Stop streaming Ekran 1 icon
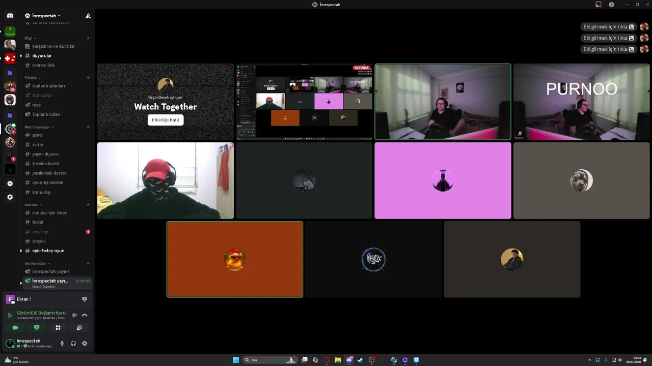The height and width of the screenshot is (366, 652). (x=85, y=299)
